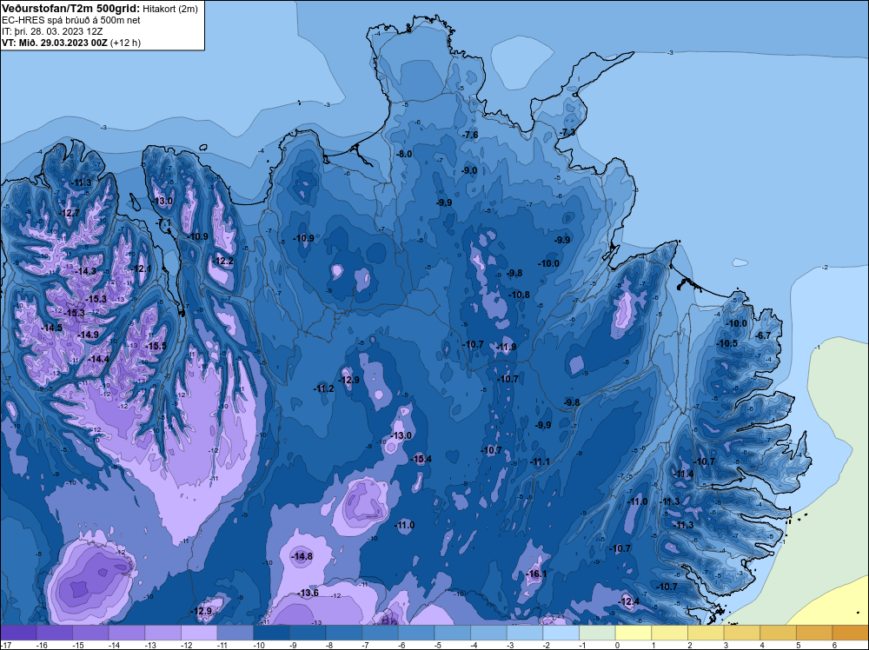The width and height of the screenshot is (869, 650).
Task: Click the 'IT: þri. 28. 03. 2023 12Z' line
Action: pos(51,31)
